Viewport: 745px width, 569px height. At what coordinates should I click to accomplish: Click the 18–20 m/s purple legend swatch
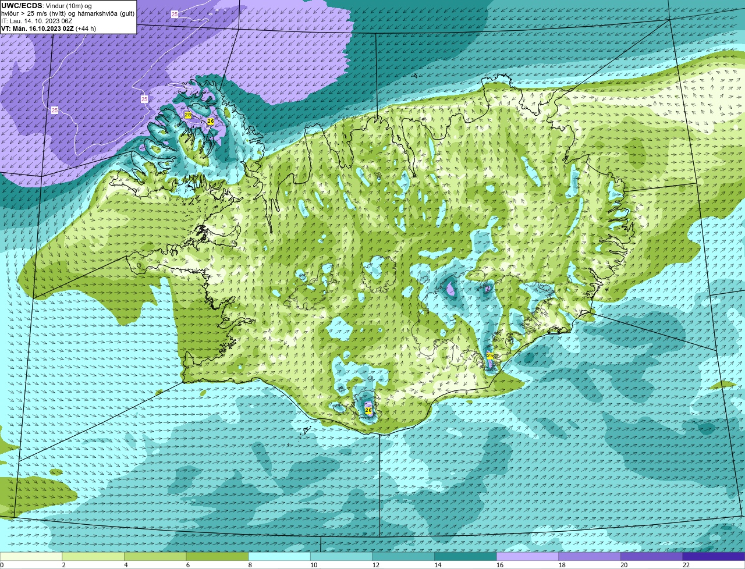[590, 556]
